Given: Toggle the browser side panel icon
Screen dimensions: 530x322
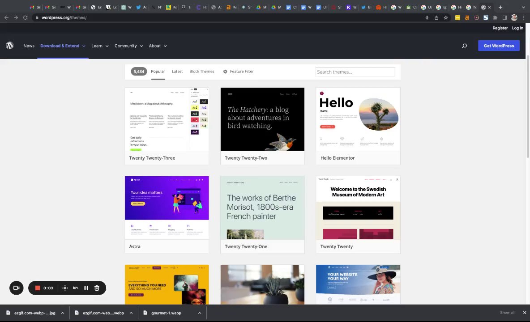Looking at the screenshot, I should [x=504, y=17].
